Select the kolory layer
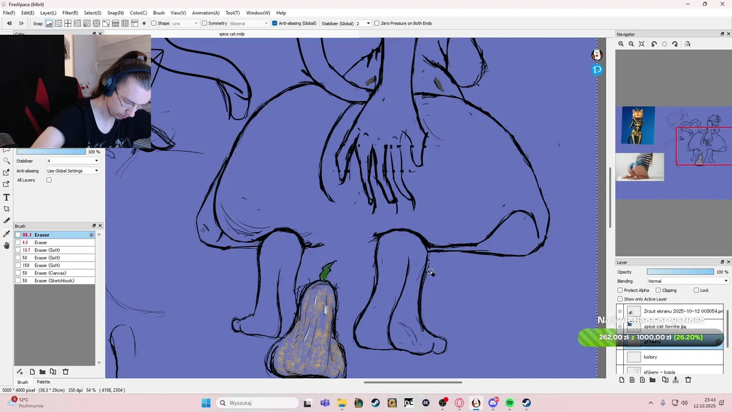Viewport: 732px width, 412px height. coord(670,357)
